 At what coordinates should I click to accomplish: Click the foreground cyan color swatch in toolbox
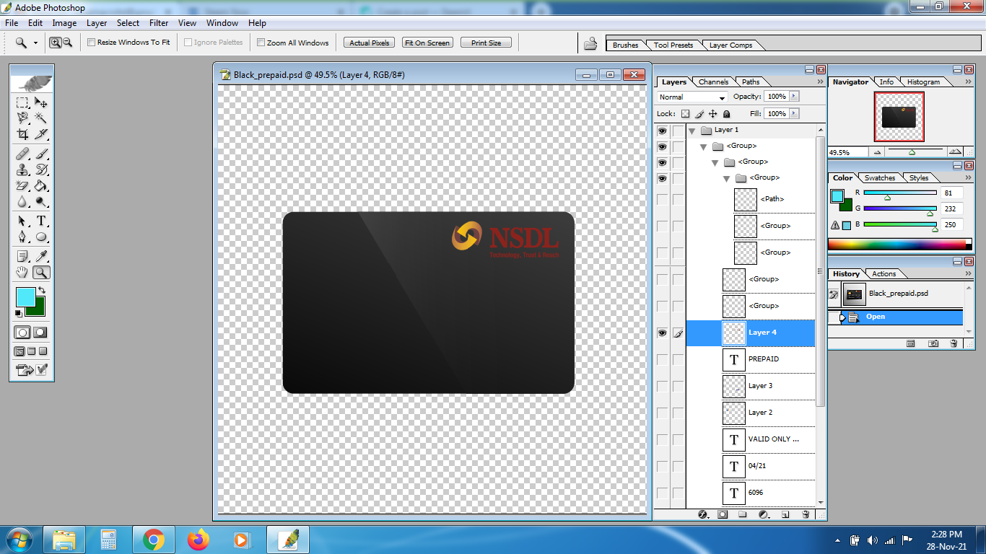pos(25,296)
